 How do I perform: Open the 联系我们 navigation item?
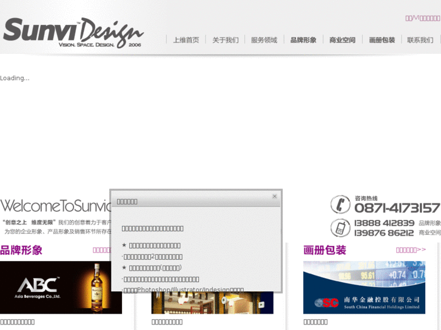pos(420,40)
